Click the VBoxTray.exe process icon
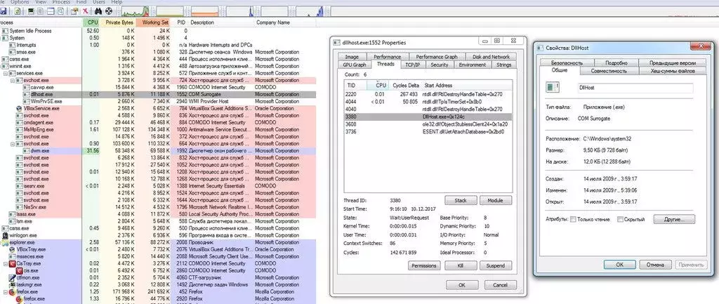Image resolution: width=719 pixels, height=304 pixels. point(13,249)
